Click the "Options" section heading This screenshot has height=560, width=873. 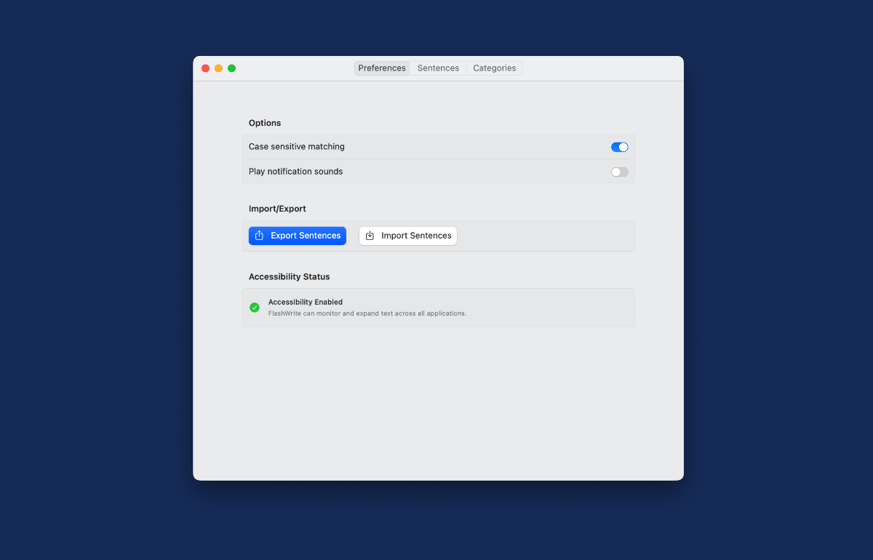point(265,123)
